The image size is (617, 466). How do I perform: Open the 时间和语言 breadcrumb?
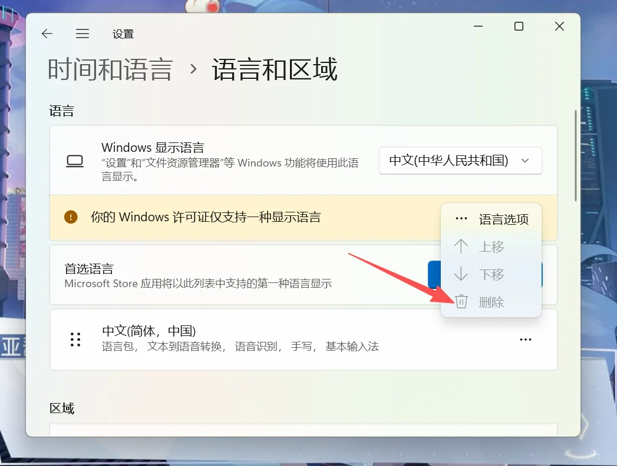tap(110, 69)
